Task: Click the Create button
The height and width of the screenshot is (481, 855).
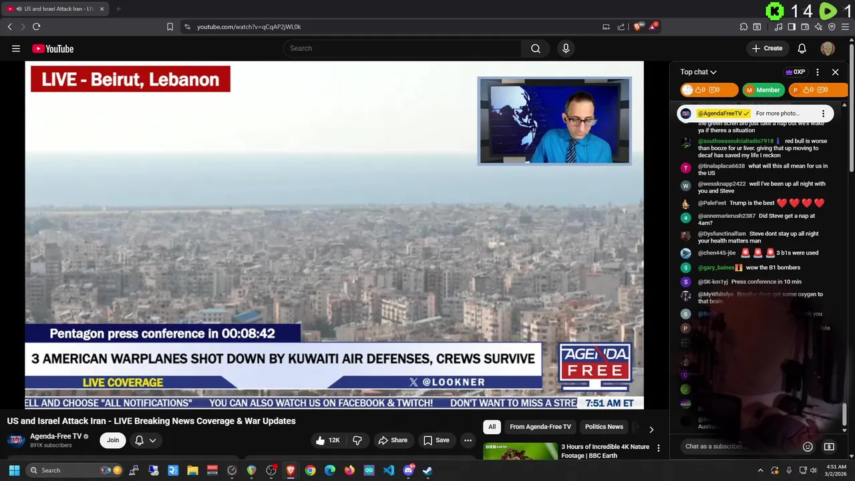Action: click(767, 48)
